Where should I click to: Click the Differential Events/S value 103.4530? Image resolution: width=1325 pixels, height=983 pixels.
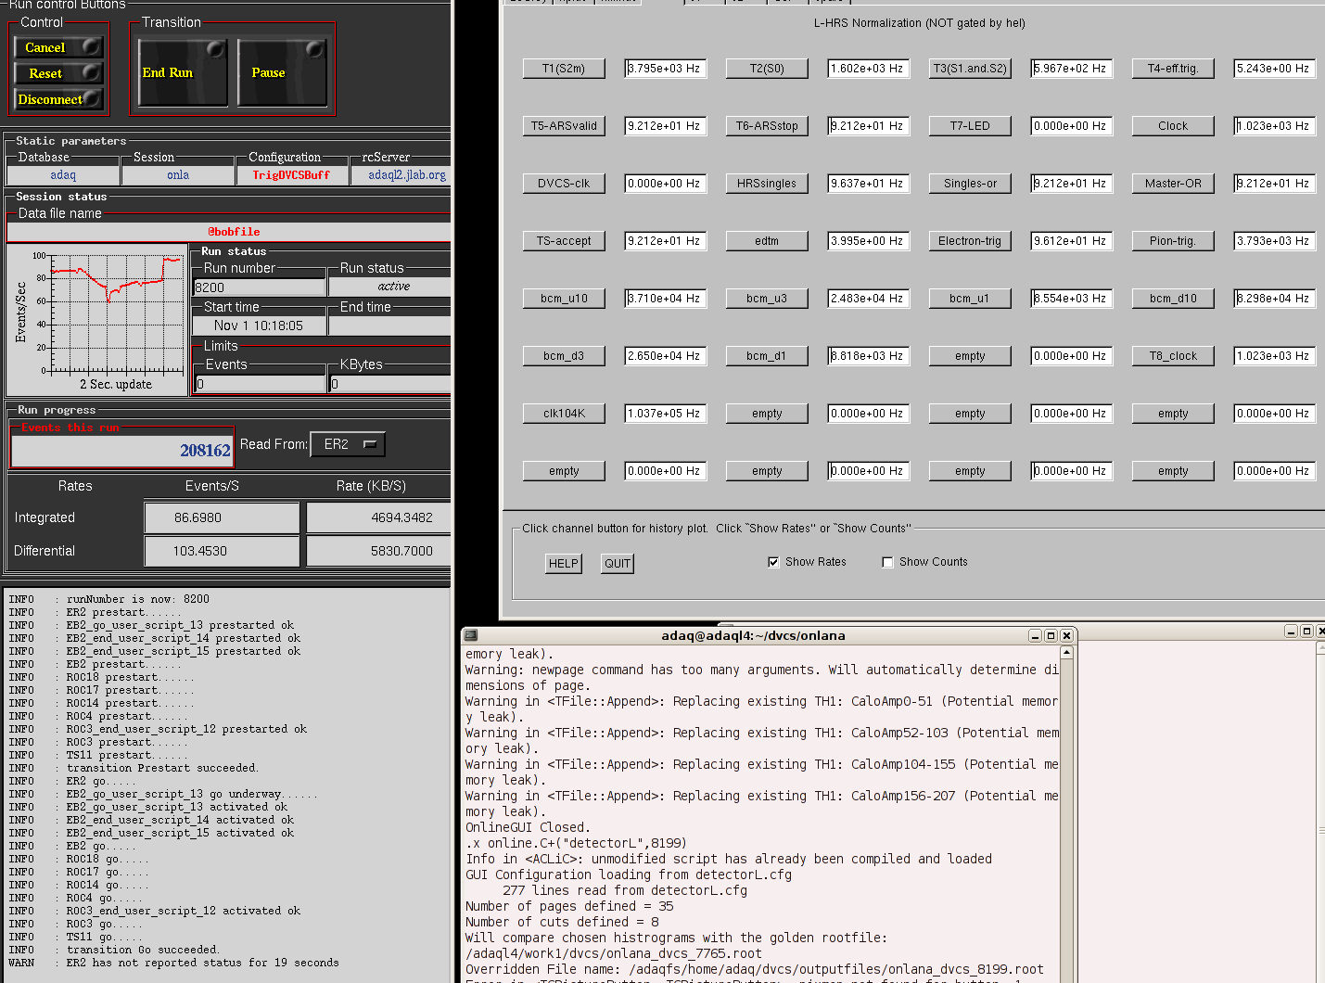[222, 551]
